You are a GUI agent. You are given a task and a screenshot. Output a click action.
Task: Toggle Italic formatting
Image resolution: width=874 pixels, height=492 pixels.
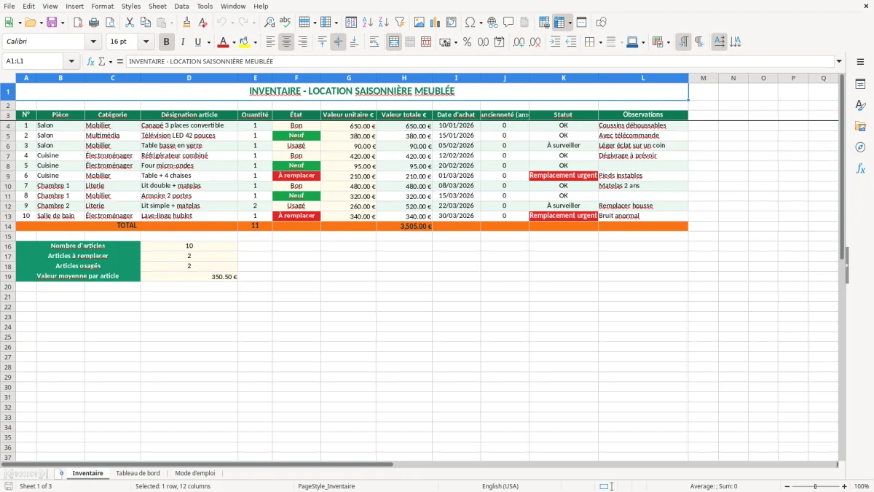pyautogui.click(x=183, y=42)
